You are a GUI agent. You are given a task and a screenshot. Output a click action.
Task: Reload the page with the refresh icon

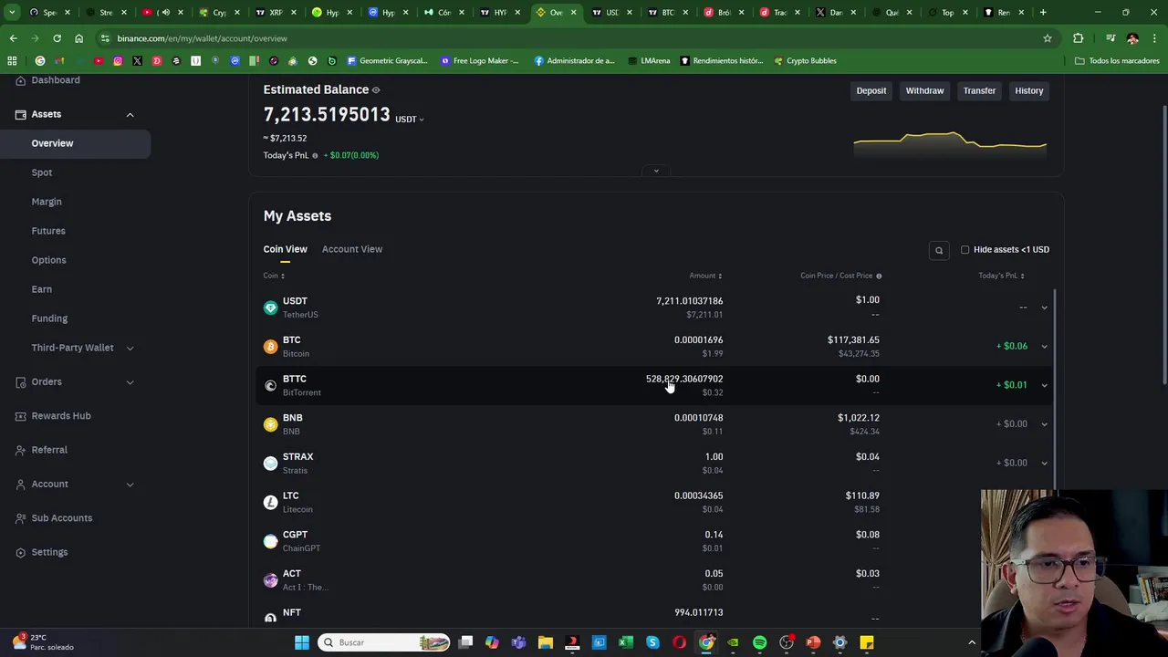point(57,38)
